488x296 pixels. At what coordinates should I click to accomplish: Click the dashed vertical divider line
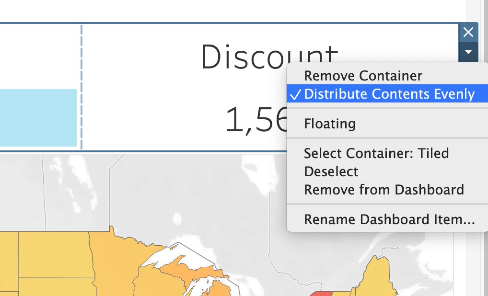tap(81, 86)
